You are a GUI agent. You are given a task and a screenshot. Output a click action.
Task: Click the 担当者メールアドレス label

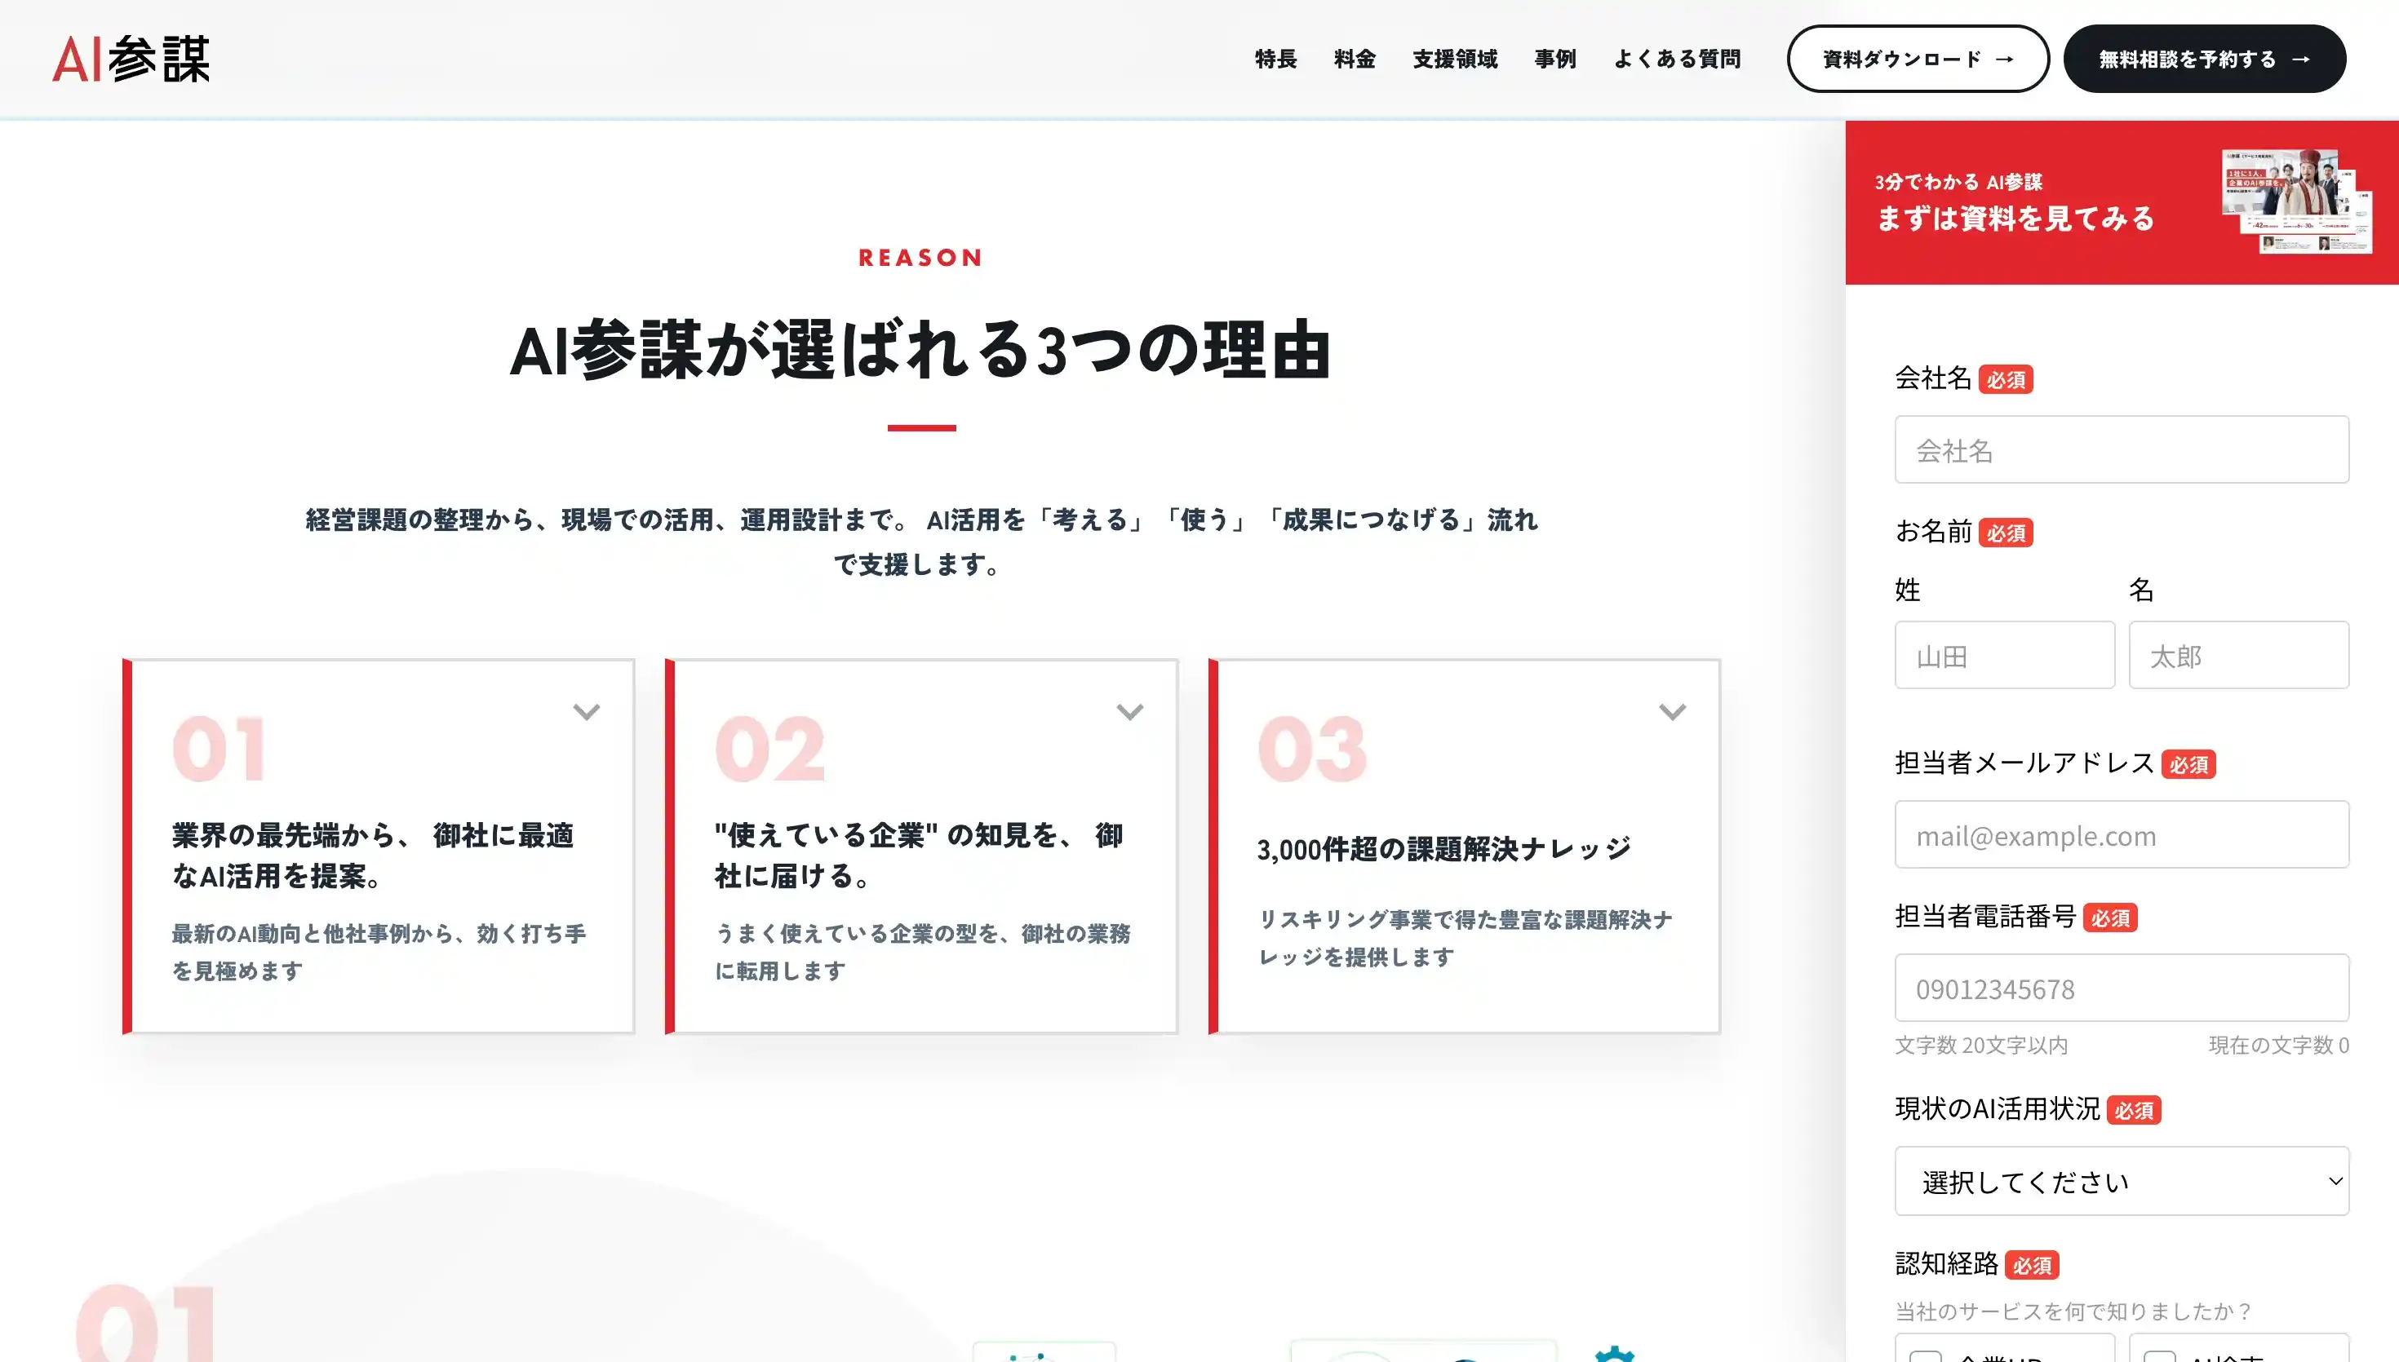2024,763
